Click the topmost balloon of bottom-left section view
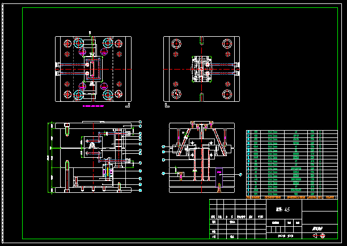 point(140,122)
